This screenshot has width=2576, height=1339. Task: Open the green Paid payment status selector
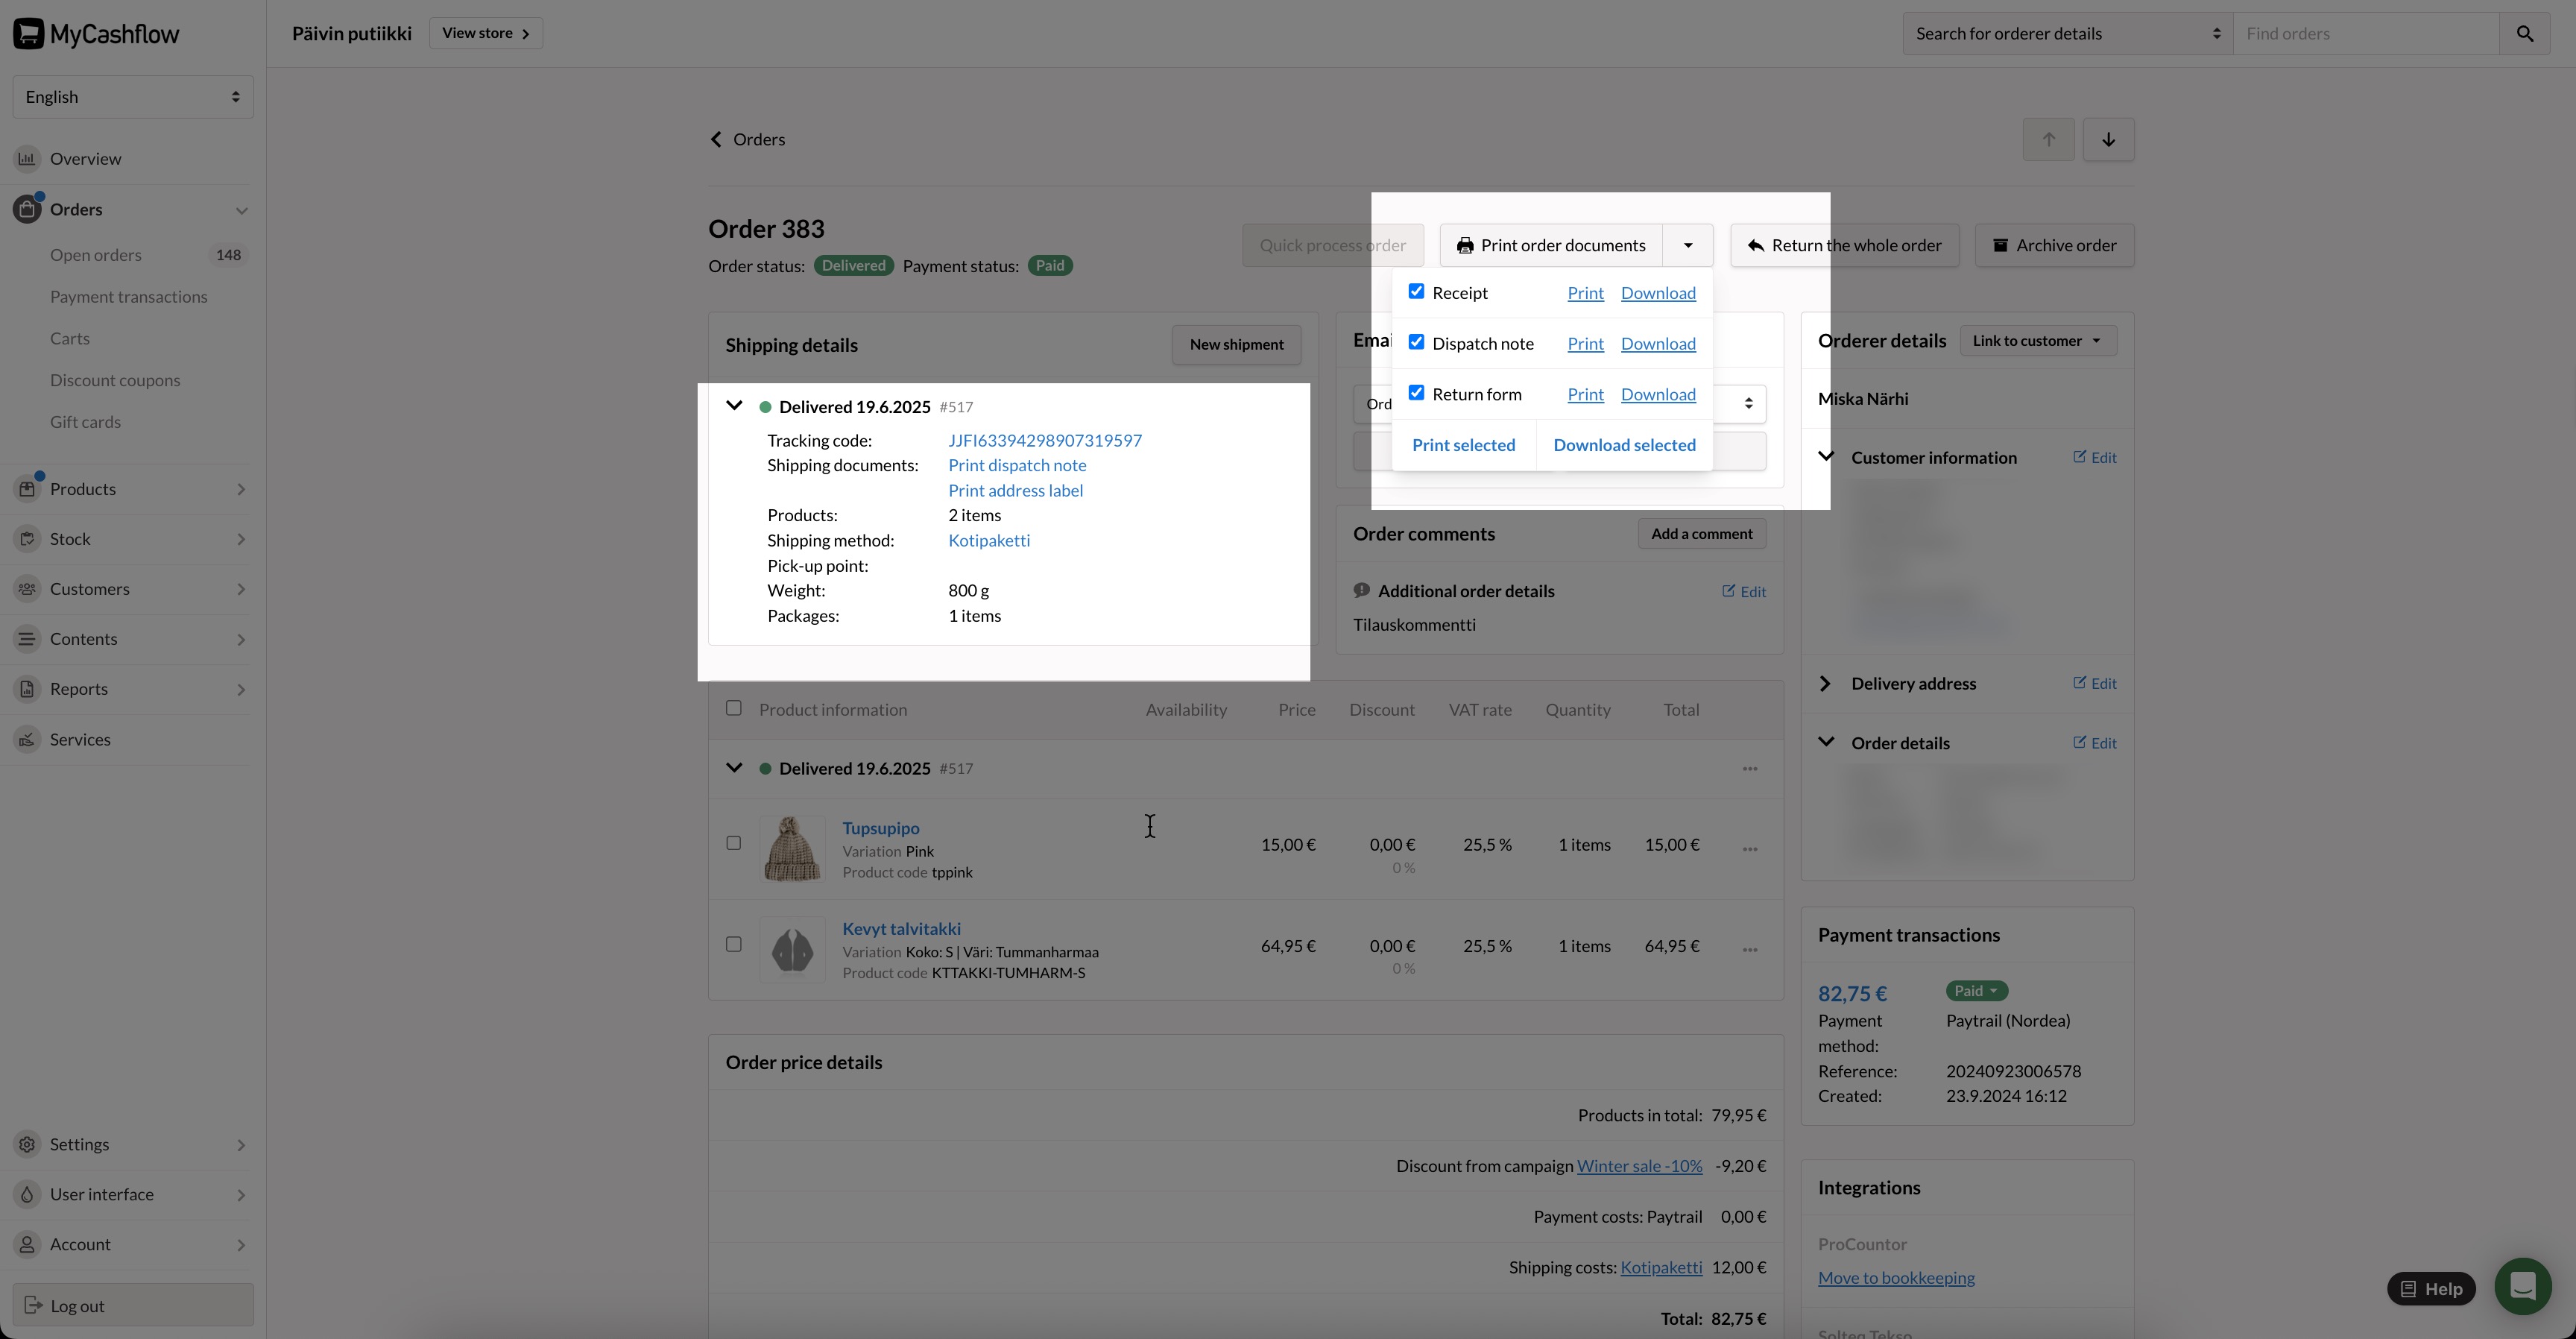click(x=1975, y=991)
